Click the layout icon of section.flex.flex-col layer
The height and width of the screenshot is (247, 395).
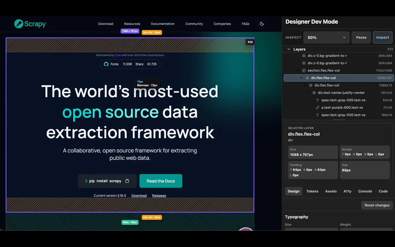[304, 71]
